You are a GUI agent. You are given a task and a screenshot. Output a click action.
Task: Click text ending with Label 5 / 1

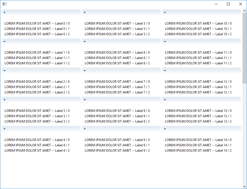(x=117, y=29)
